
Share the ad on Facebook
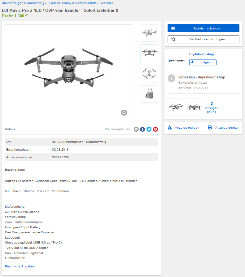click(x=142, y=129)
